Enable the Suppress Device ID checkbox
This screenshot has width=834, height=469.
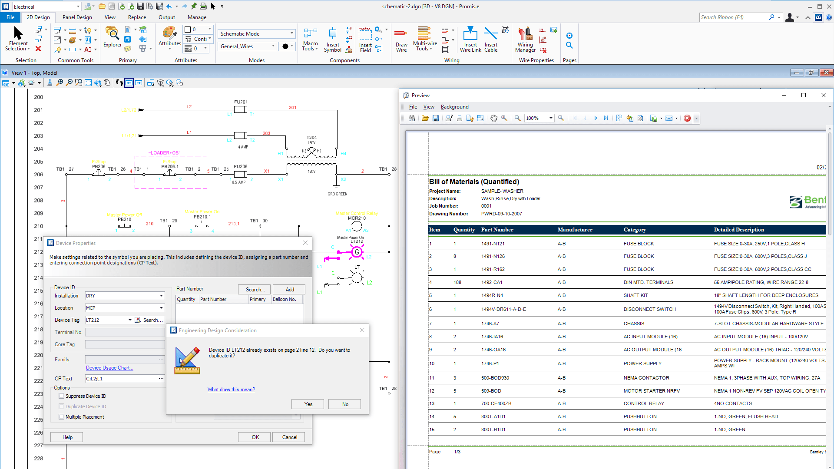[62, 396]
